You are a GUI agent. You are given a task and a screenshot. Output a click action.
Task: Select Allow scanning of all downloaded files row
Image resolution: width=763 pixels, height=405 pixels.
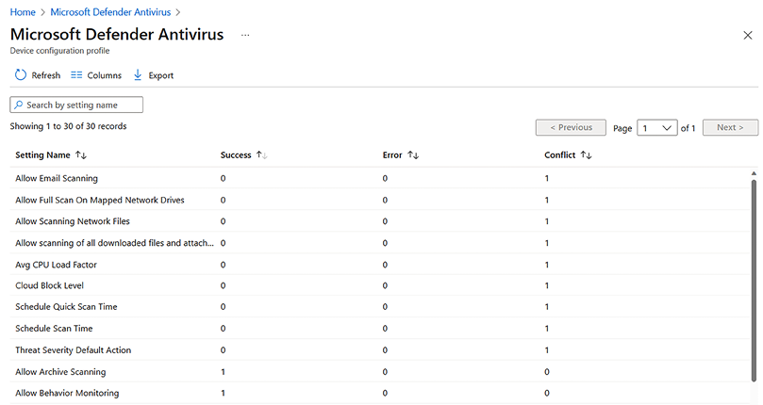[379, 243]
